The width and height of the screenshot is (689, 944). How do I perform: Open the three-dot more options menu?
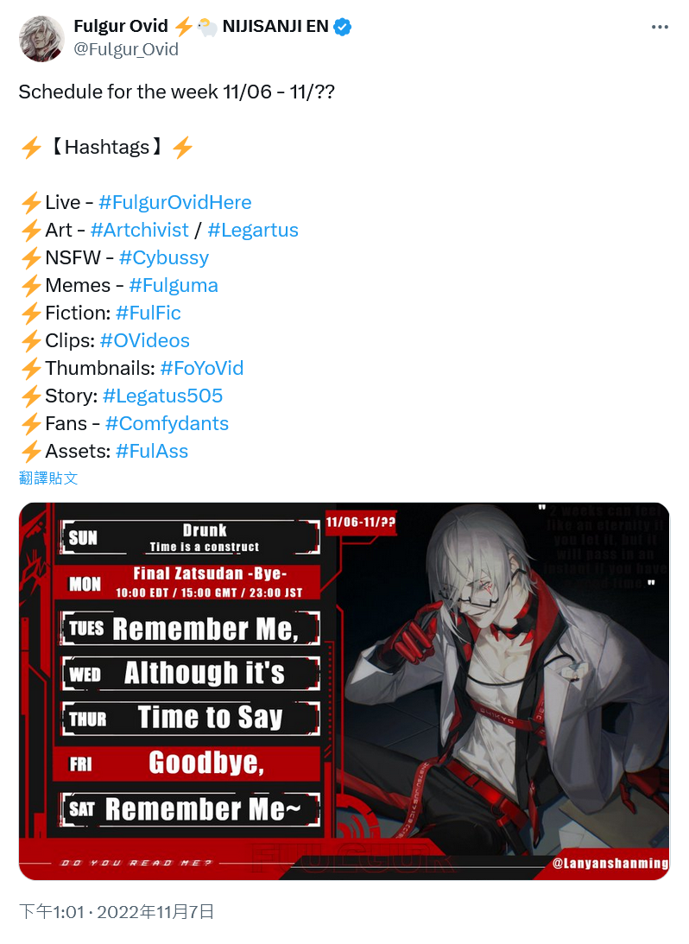pyautogui.click(x=660, y=27)
